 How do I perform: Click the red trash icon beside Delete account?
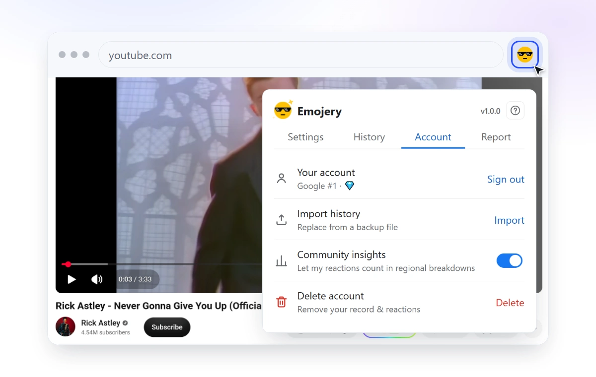click(x=282, y=302)
